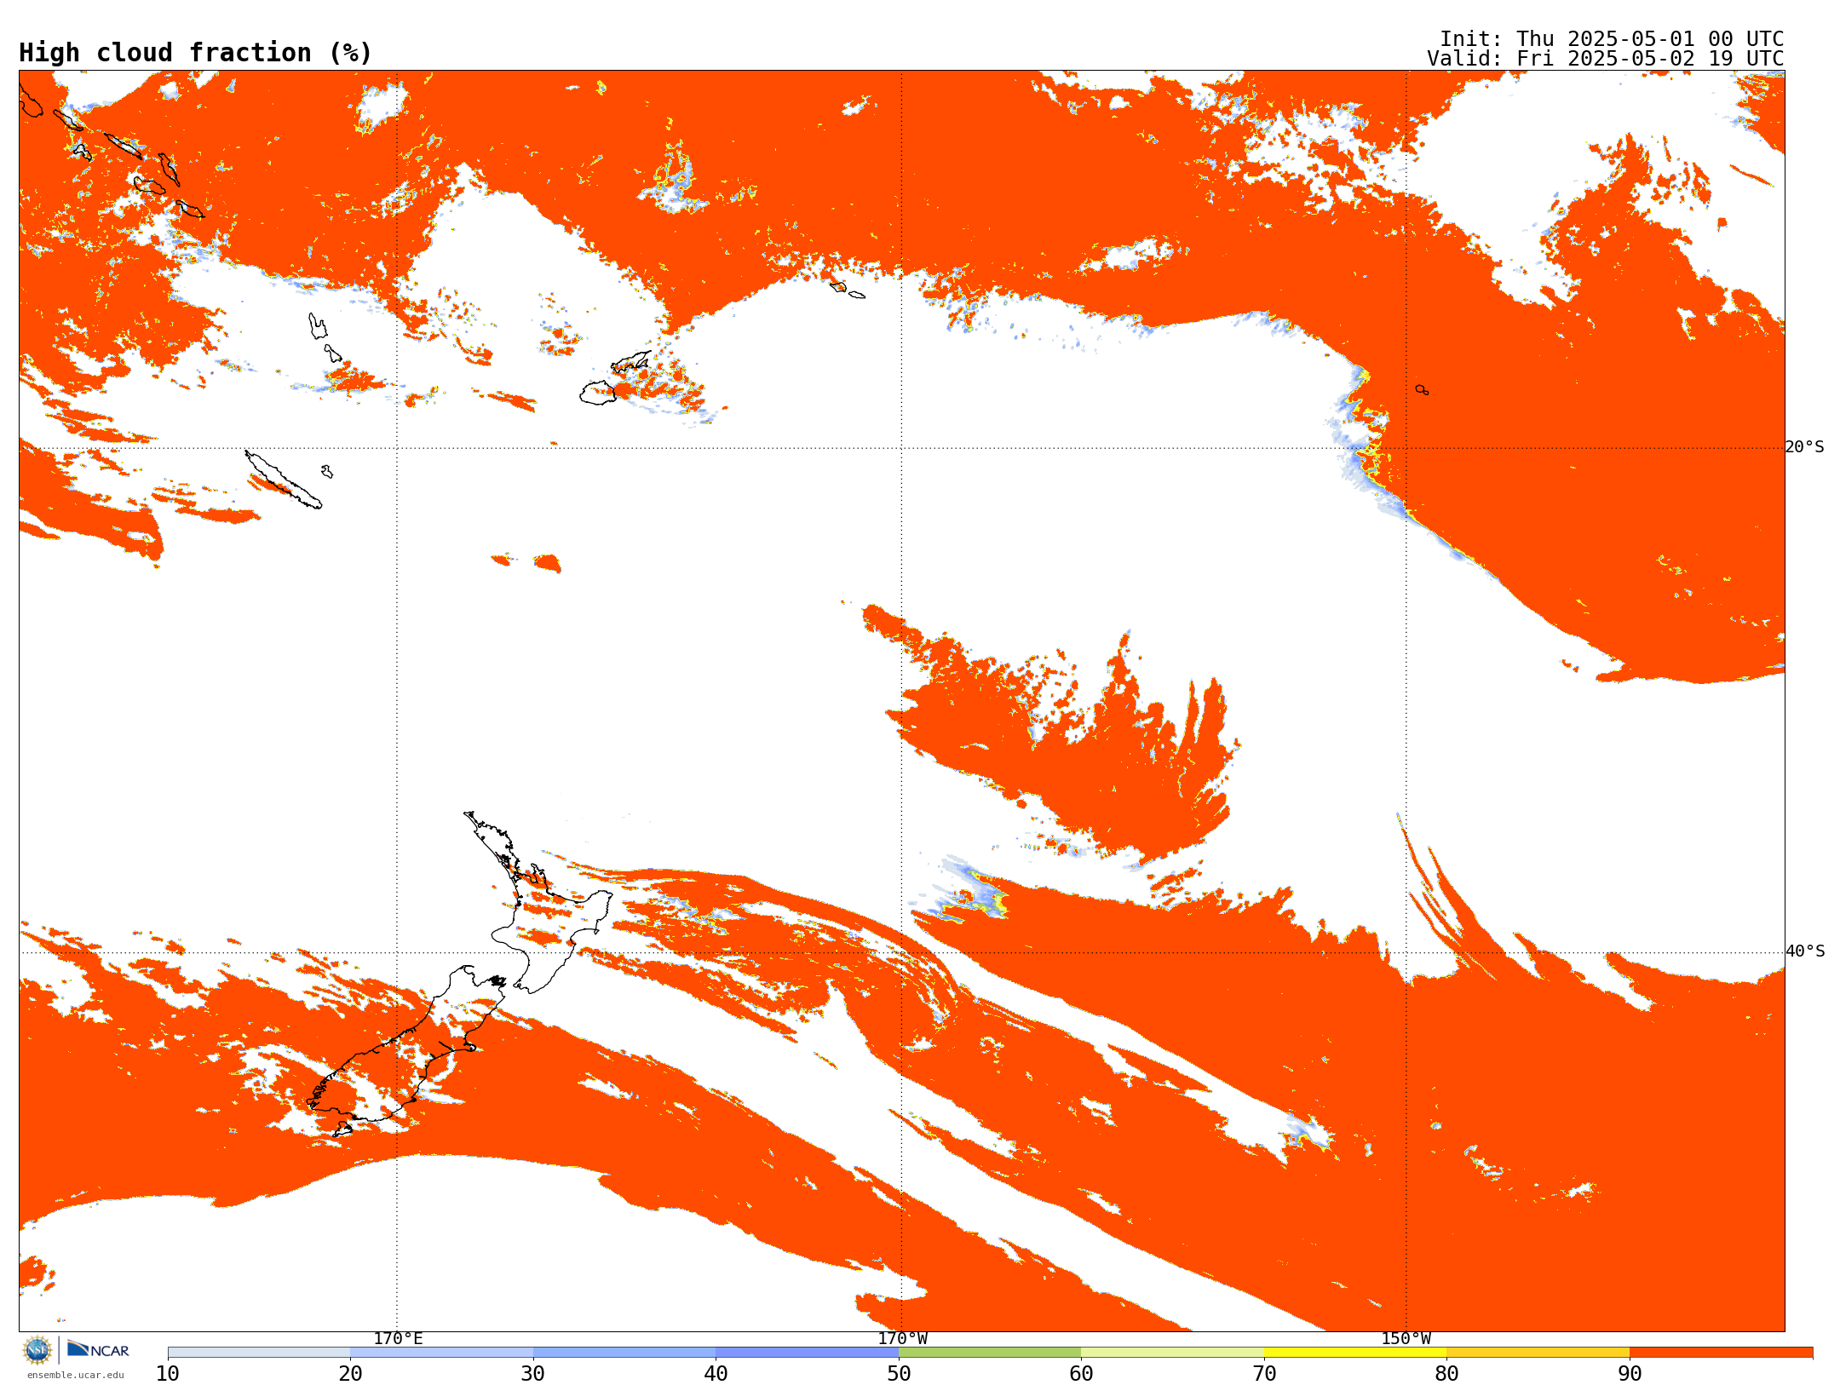Open the ensemble.ucar.edu text link
The width and height of the screenshot is (1840, 1385).
tap(76, 1375)
